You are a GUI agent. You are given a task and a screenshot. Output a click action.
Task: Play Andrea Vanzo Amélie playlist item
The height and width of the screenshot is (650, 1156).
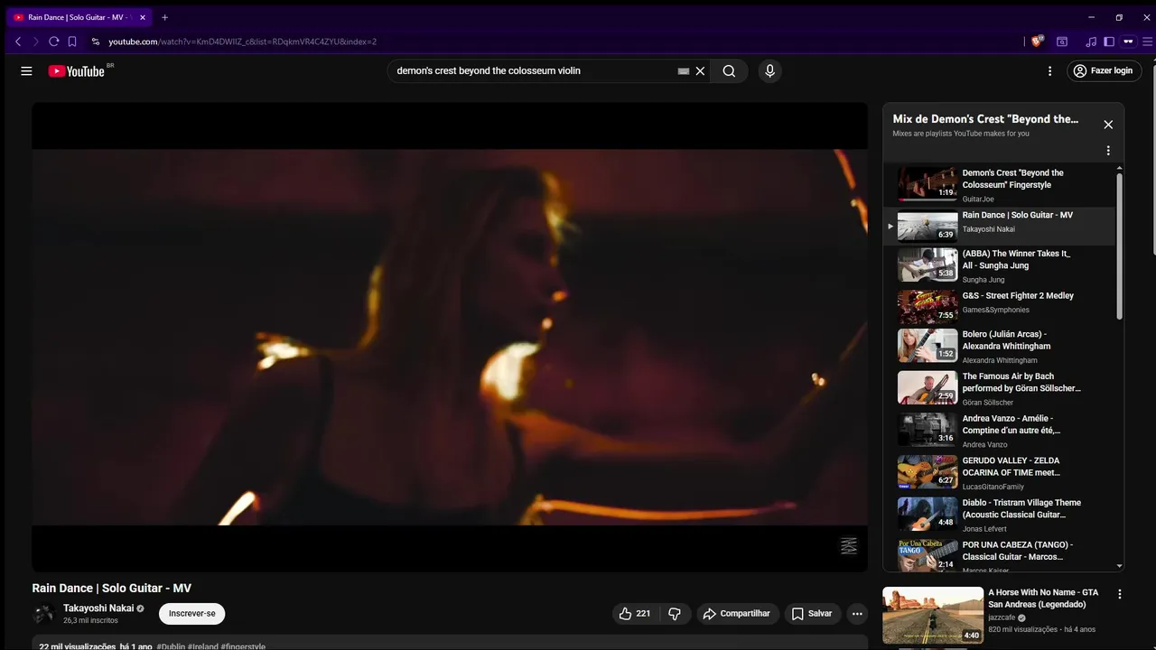(1000, 430)
